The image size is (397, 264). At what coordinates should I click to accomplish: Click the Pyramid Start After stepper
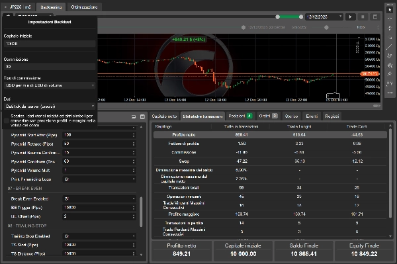click(x=134, y=135)
